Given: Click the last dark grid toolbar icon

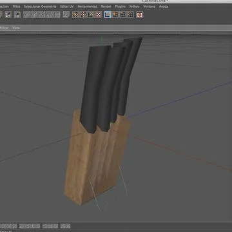Looking at the screenshot, I should (130, 15).
